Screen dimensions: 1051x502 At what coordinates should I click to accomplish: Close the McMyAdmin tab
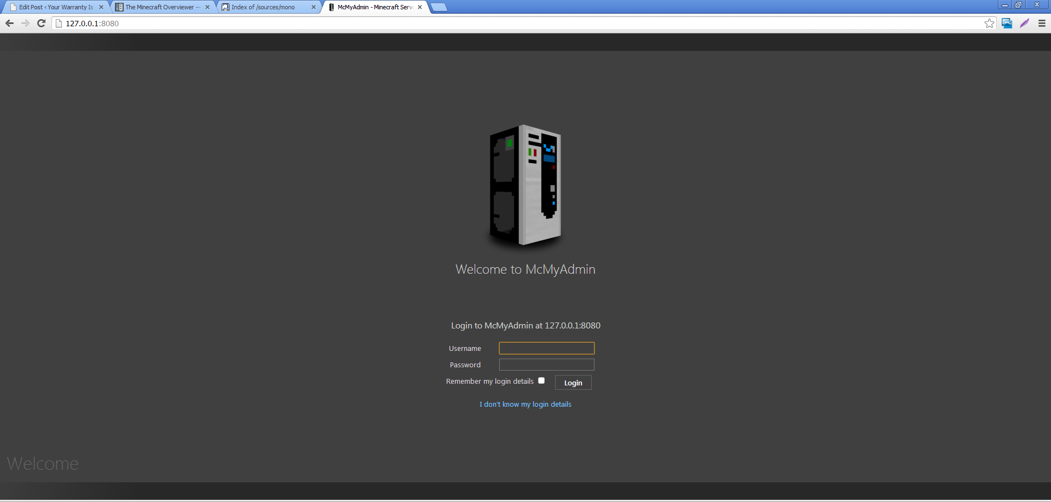pyautogui.click(x=420, y=7)
